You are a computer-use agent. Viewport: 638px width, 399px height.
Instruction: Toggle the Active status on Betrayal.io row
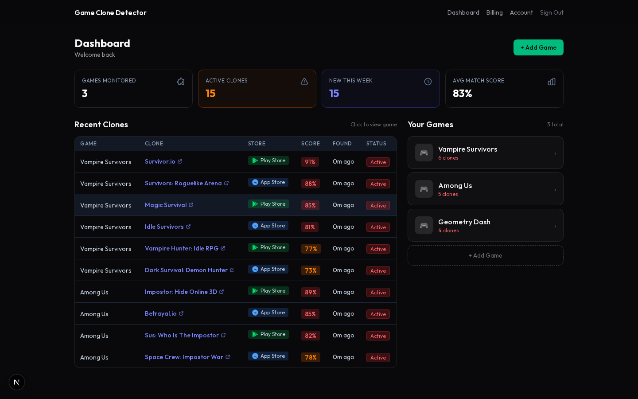click(x=378, y=314)
